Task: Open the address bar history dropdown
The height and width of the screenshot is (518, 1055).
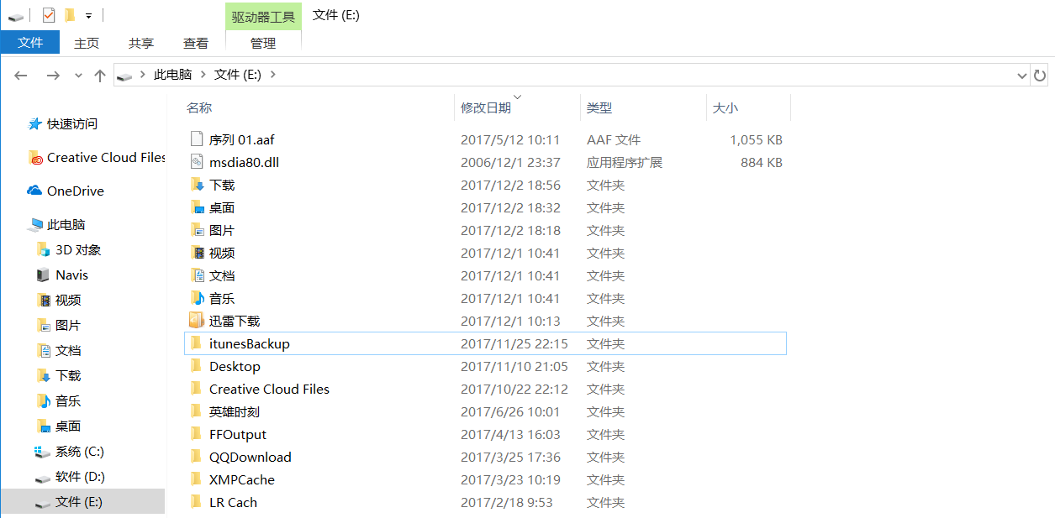Action: (1022, 75)
